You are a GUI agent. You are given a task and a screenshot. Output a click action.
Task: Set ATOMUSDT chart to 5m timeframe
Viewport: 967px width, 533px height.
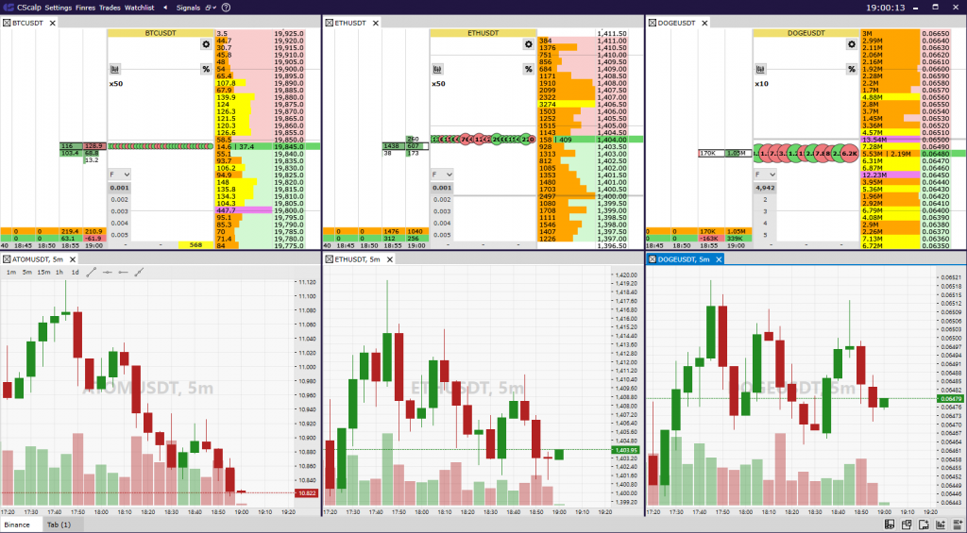[x=27, y=273]
